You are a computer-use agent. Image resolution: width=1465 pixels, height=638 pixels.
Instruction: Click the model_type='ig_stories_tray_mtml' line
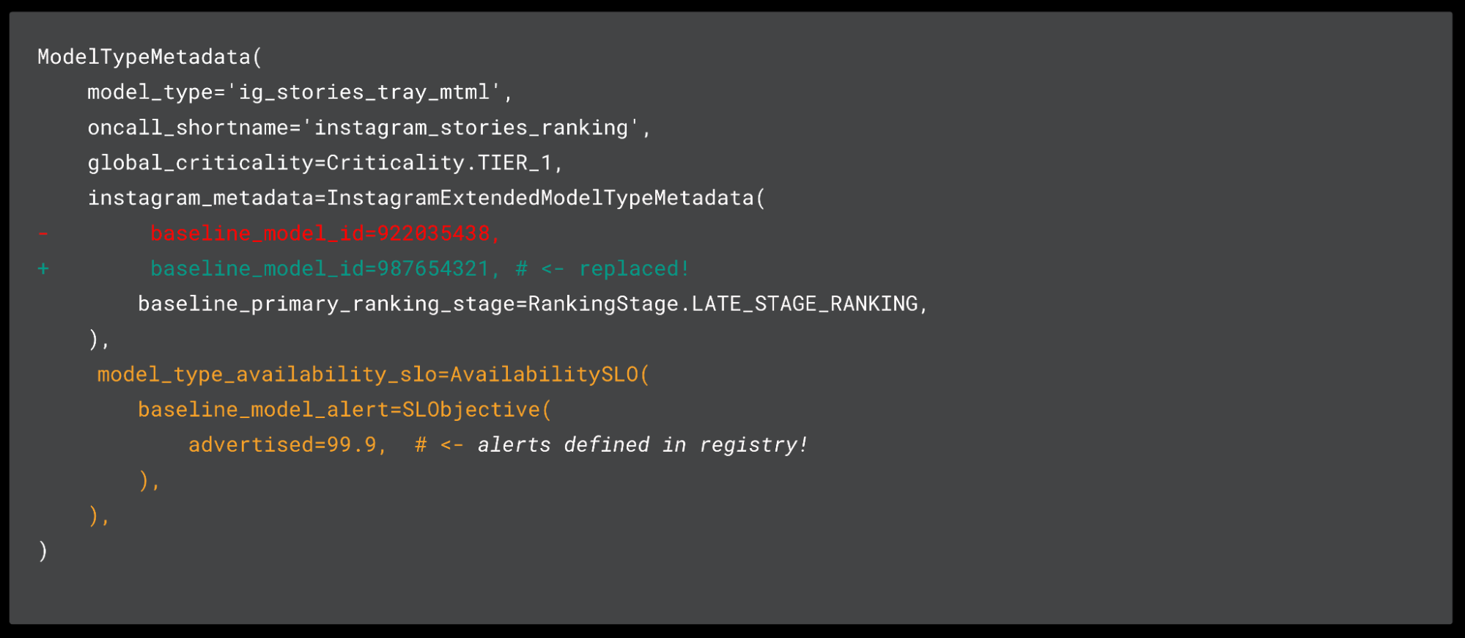click(x=299, y=92)
